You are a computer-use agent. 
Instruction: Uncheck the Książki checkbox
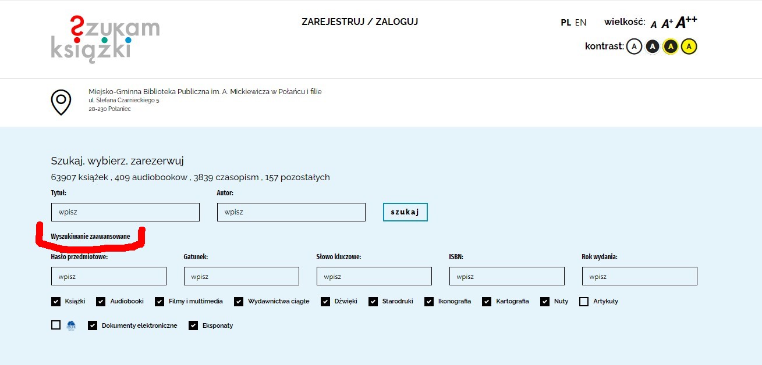56,301
